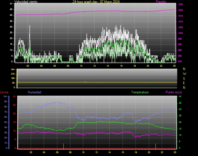Click the green temperature axis value 35
The image size is (198, 156).
coord(180,103)
